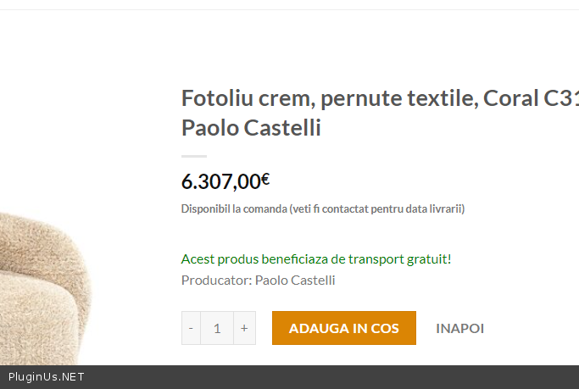Click the 'Producator: Paolo Castelli' line
The image size is (579, 389).
click(x=259, y=280)
